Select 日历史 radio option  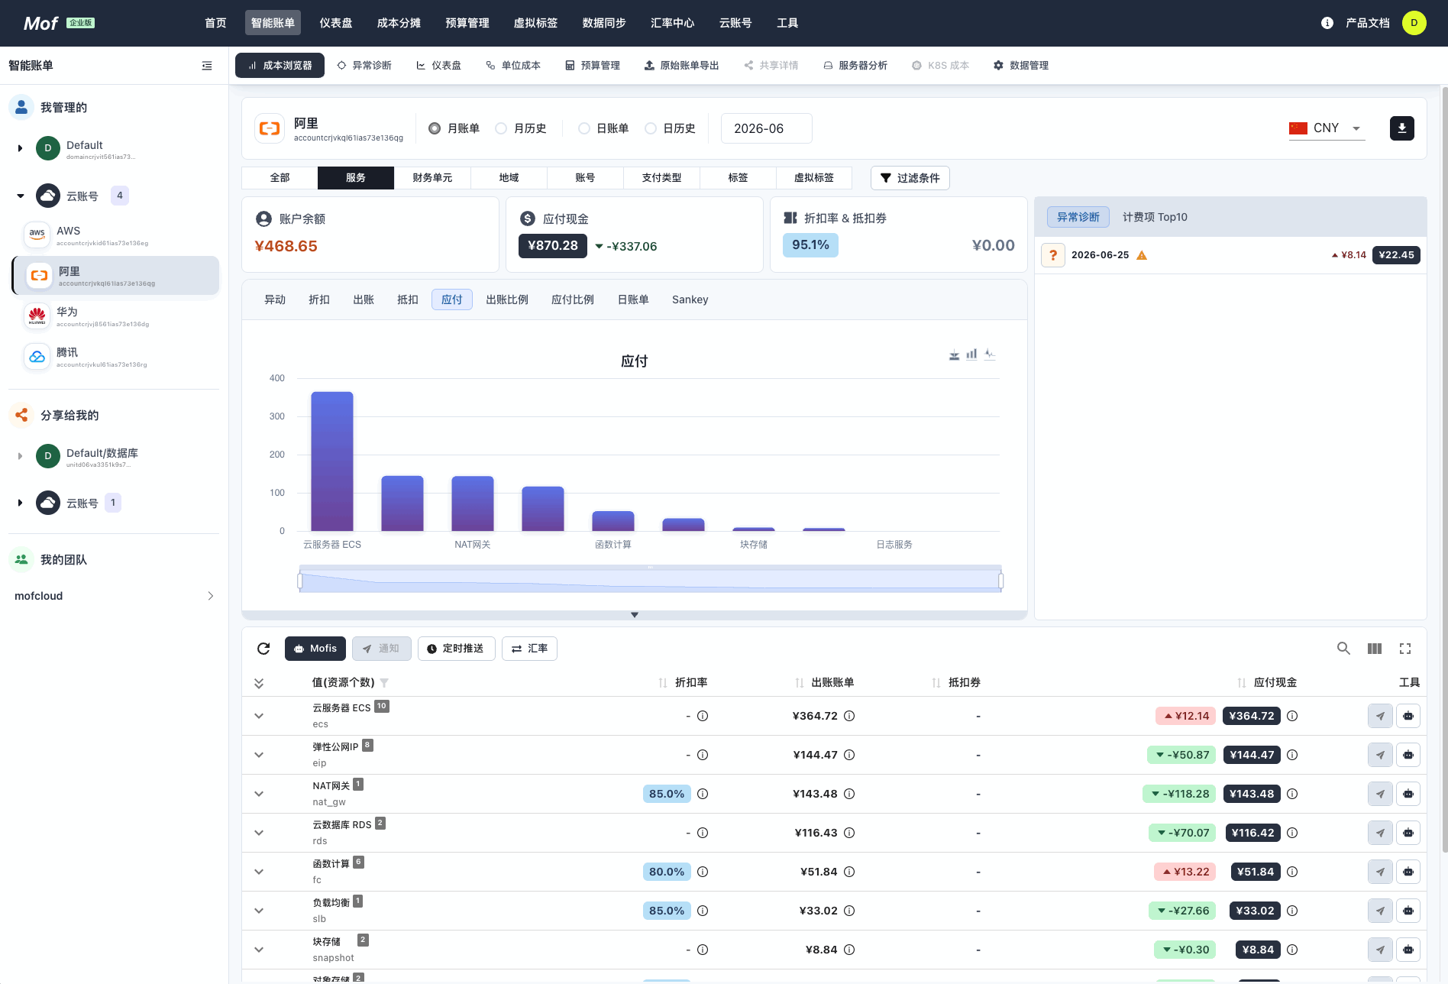(651, 128)
